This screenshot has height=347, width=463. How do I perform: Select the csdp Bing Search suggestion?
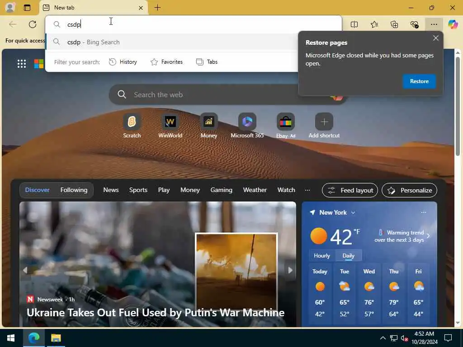[172, 42]
